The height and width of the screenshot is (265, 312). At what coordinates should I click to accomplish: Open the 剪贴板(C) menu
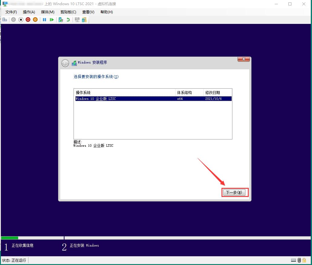(x=68, y=12)
